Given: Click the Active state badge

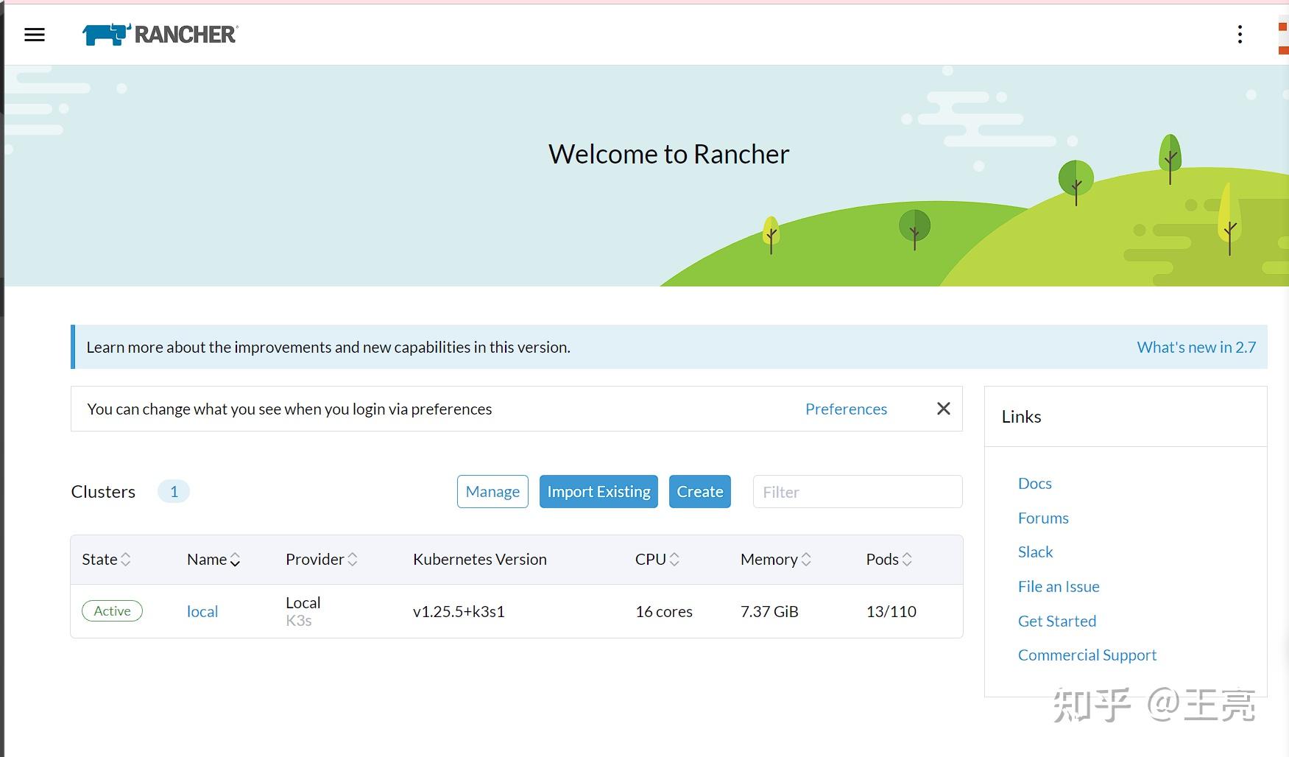Looking at the screenshot, I should [112, 610].
